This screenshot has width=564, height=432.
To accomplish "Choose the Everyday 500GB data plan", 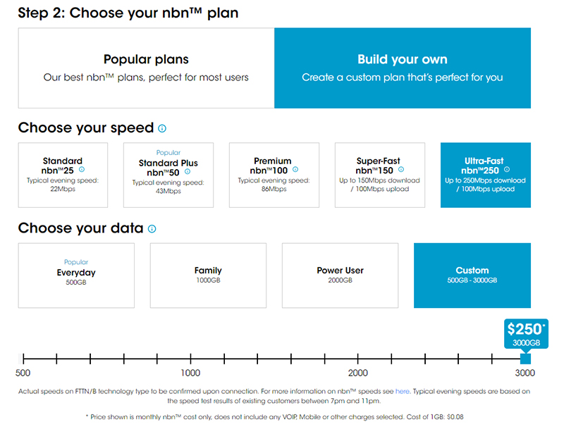I will [x=76, y=276].
